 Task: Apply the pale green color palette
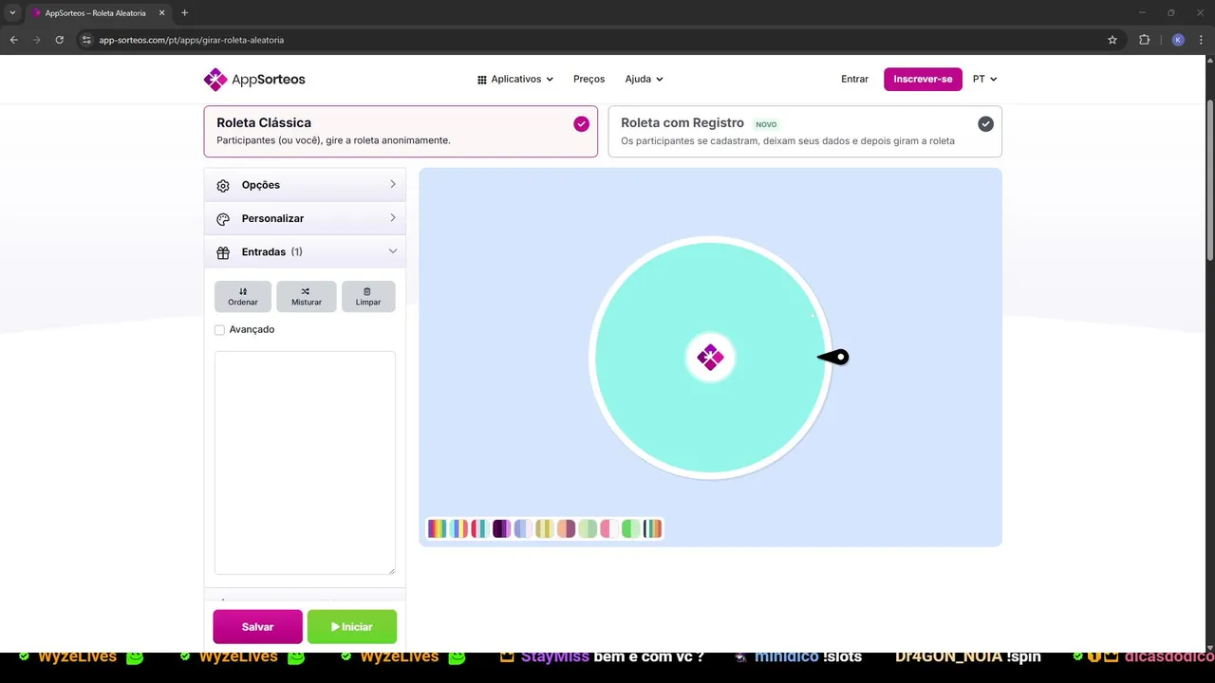click(588, 529)
